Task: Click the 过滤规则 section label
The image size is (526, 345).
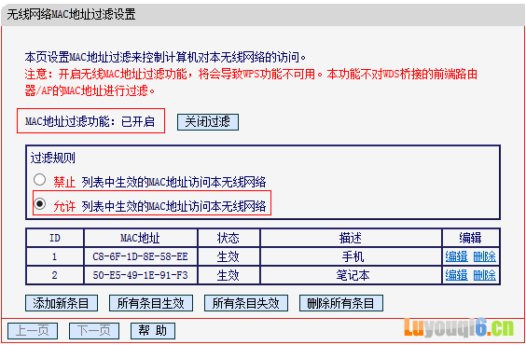Action: 53,158
